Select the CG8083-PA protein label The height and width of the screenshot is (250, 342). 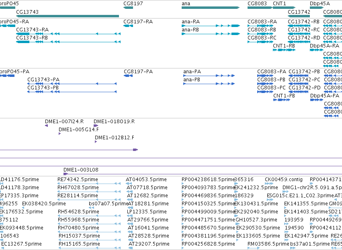point(272,72)
